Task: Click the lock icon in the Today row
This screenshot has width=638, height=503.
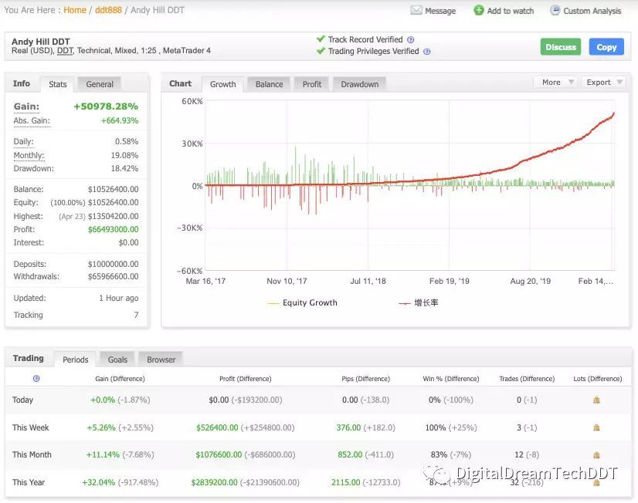Action: coord(596,400)
